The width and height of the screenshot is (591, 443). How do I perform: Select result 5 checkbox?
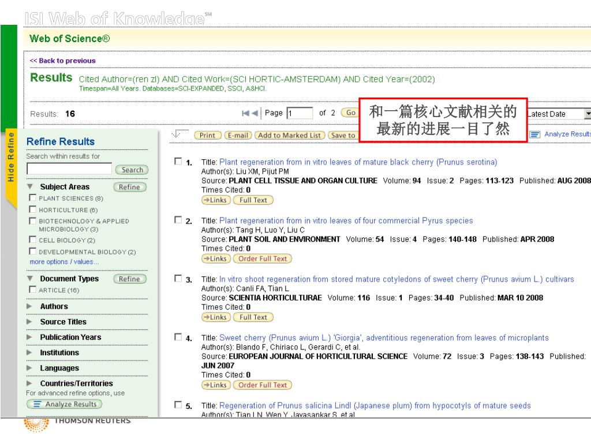click(x=178, y=404)
